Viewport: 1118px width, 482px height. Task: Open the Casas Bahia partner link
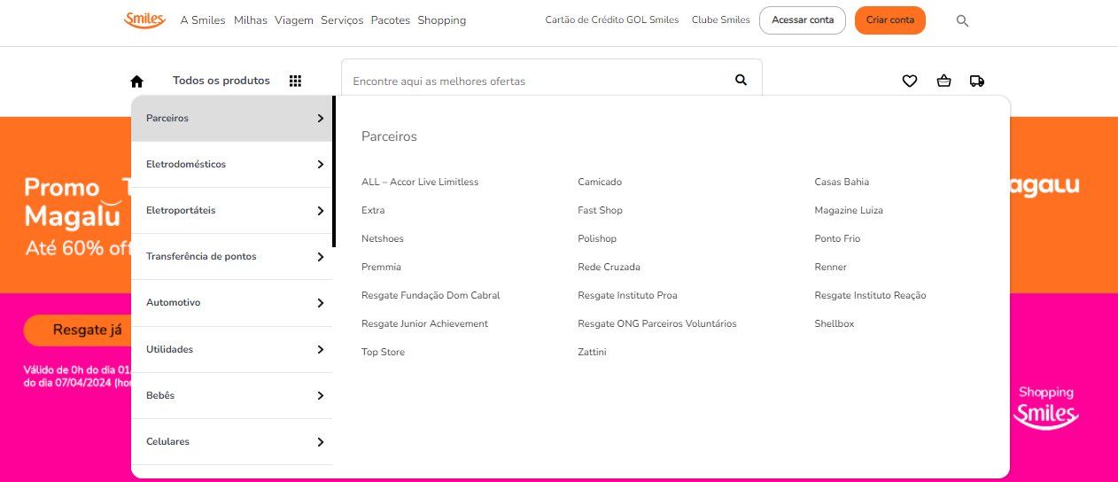point(842,182)
